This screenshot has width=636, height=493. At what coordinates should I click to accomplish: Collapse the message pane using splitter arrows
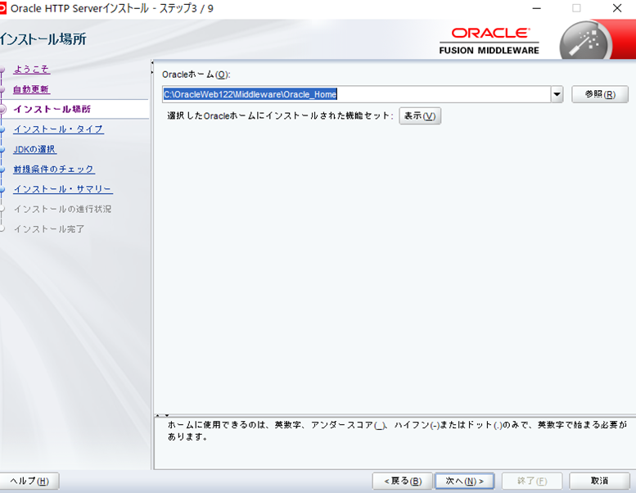point(161,415)
